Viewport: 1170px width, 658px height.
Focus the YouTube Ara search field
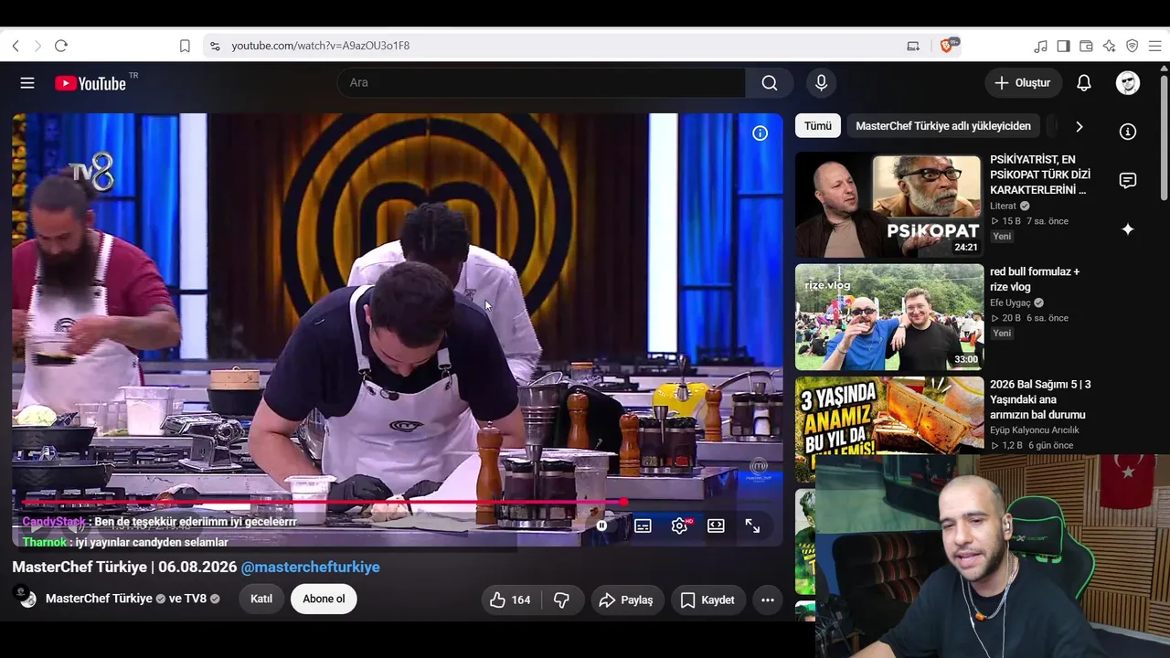tap(541, 83)
